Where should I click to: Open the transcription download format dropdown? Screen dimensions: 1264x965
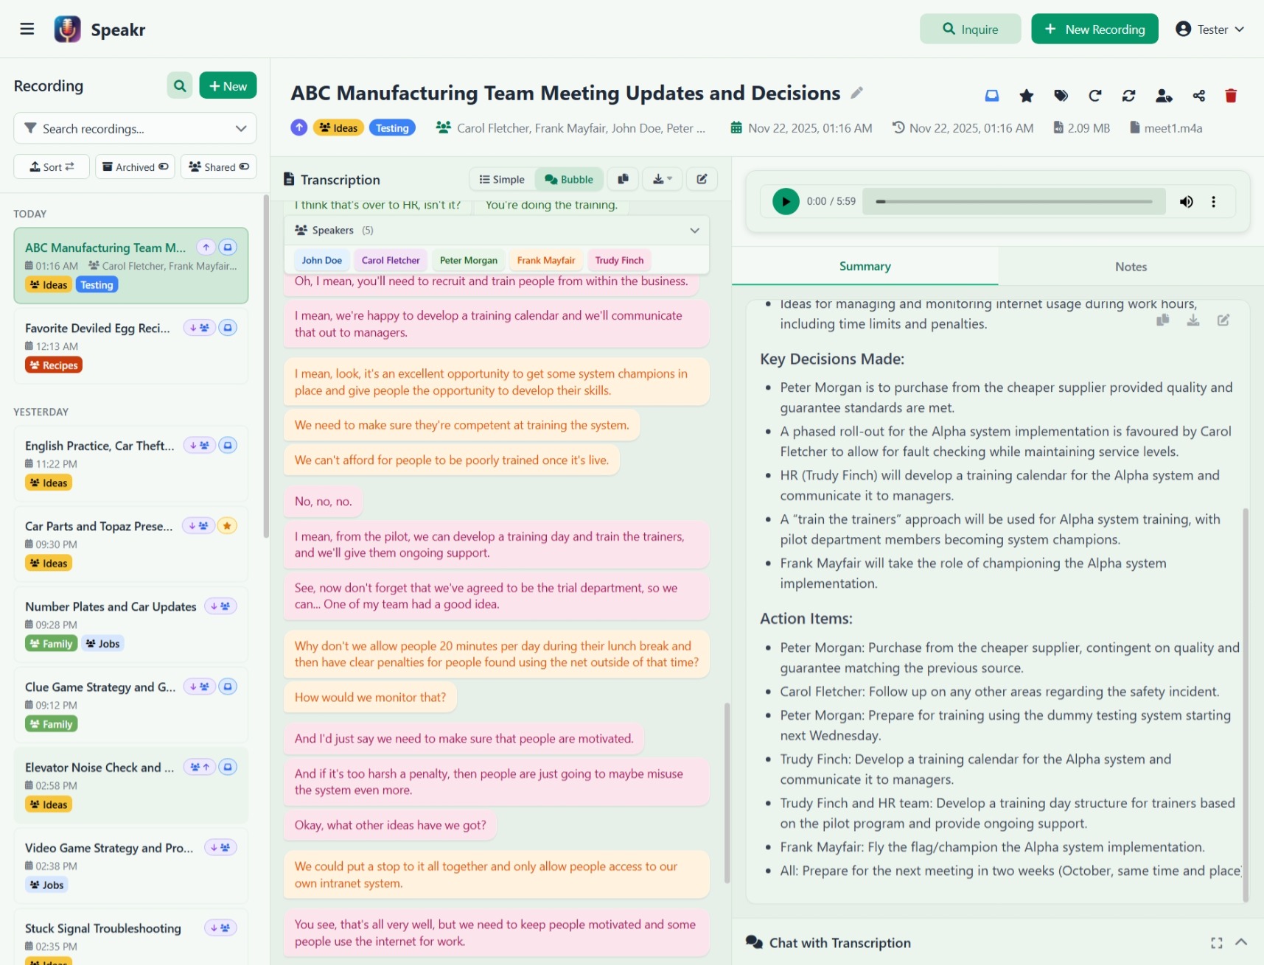tap(661, 179)
